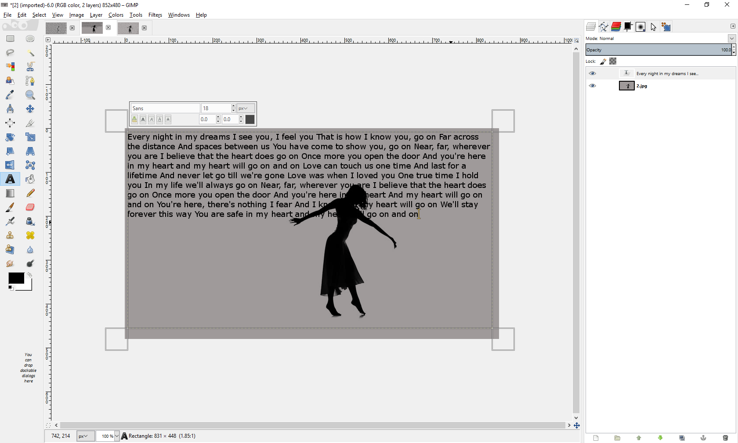Select the Scissors Select tool
The height and width of the screenshot is (443, 738).
(x=30, y=67)
